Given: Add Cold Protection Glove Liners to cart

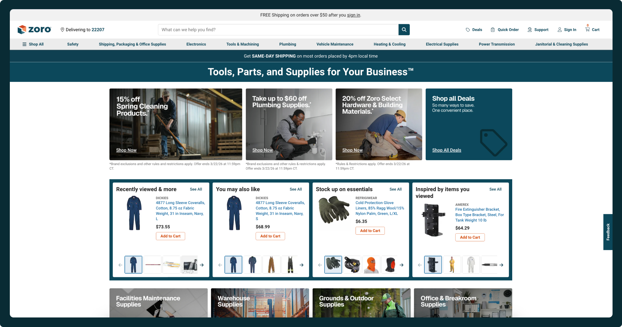Looking at the screenshot, I should pyautogui.click(x=370, y=231).
